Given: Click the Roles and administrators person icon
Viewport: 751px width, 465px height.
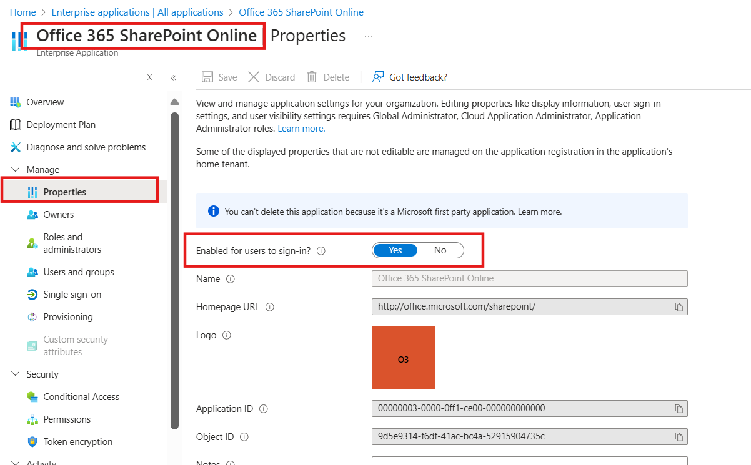Looking at the screenshot, I should tap(32, 243).
